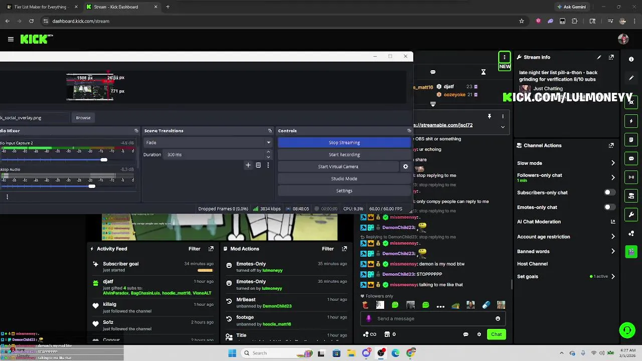The image size is (642, 361).
Task: Toggle Subscribers-only chat switch
Action: (x=609, y=193)
